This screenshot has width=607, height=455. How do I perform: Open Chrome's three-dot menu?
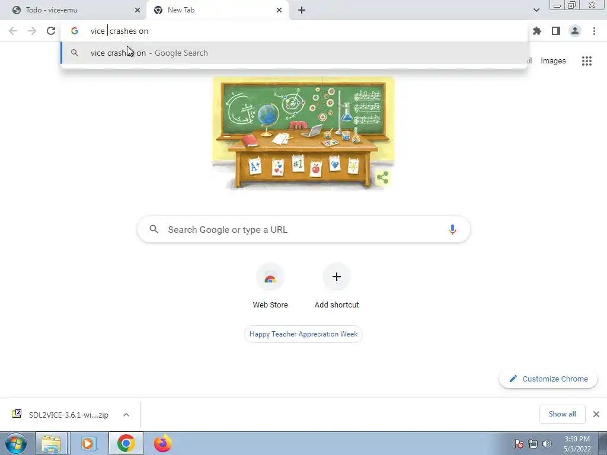(594, 31)
